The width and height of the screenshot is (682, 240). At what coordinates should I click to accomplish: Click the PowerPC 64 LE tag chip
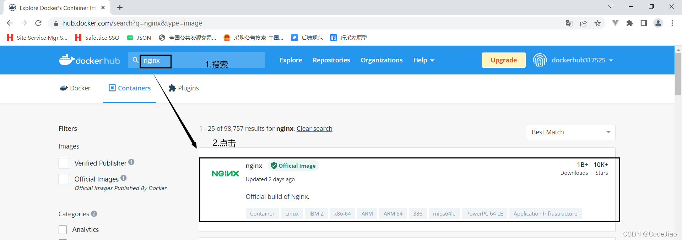pyautogui.click(x=485, y=214)
